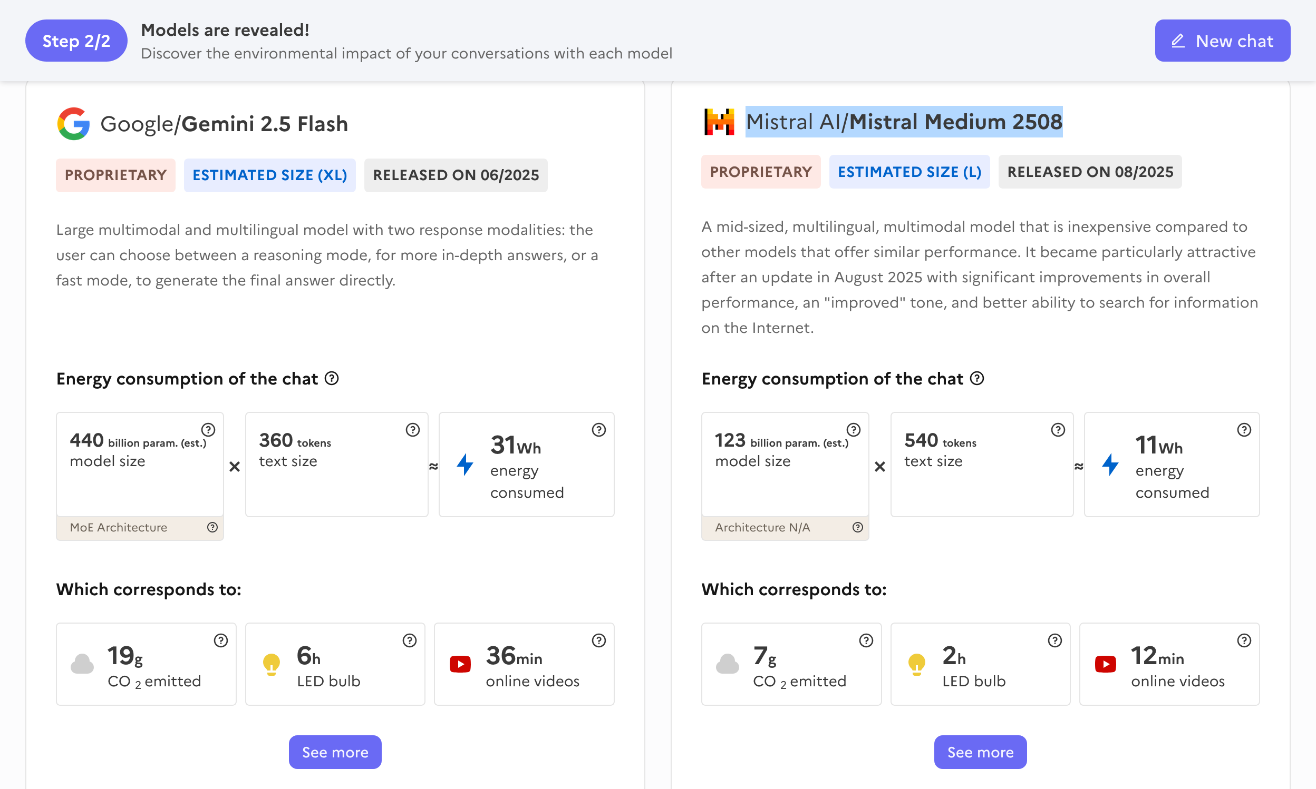Viewport: 1316px width, 789px height.
Task: Click the Step 2/2 badge
Action: tap(76, 41)
